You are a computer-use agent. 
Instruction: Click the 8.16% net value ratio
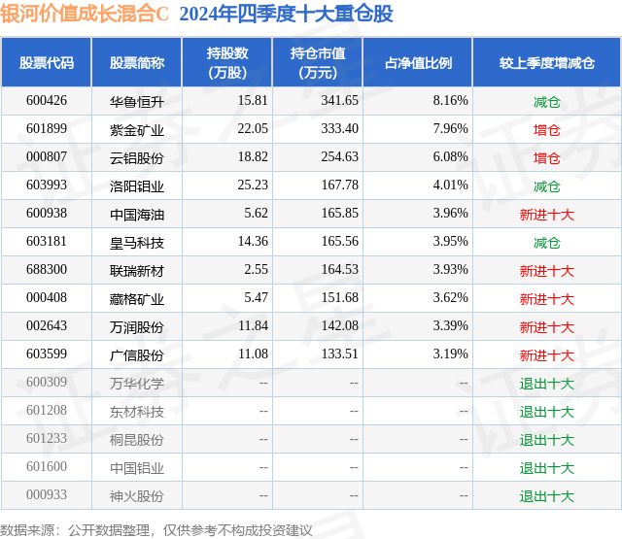450,101
